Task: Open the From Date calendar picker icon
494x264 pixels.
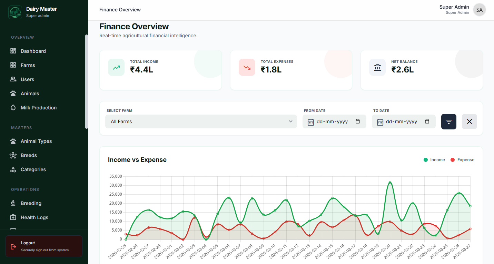Action: 358,121
